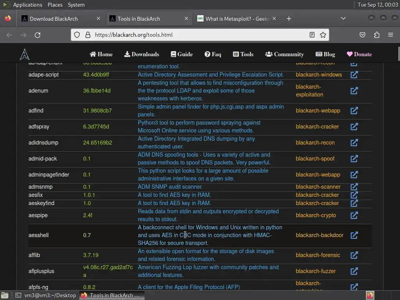Click blackarch-spoof category link
This screenshot has width=400, height=300.
click(x=315, y=159)
